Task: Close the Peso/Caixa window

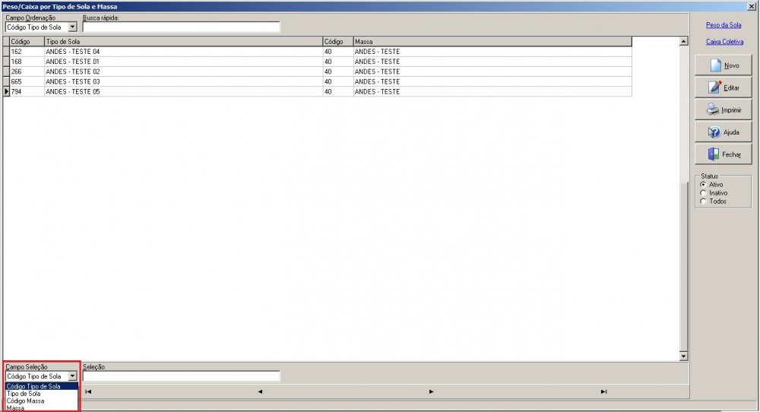Action: [x=752, y=6]
